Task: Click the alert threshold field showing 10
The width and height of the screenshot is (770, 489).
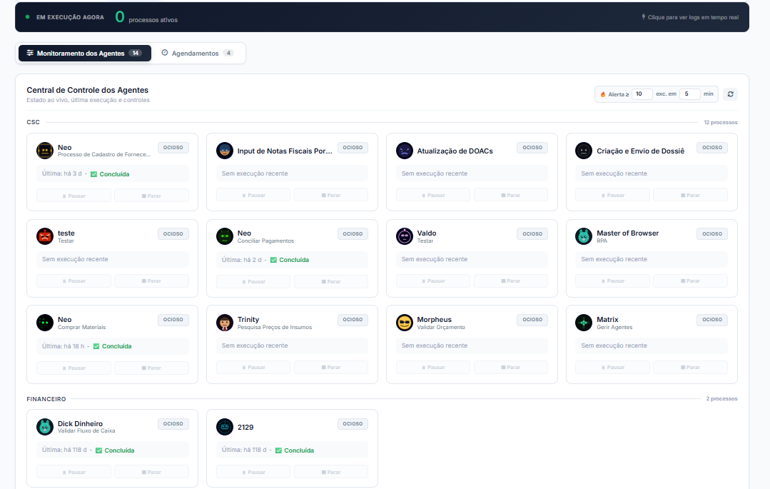Action: (x=642, y=94)
